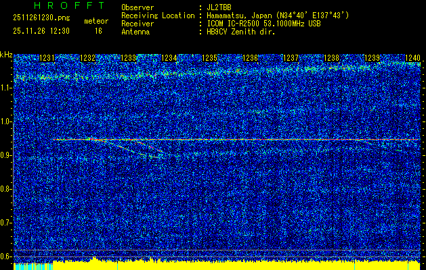Click the 1240 time marker
The image size is (426, 270).
(412, 59)
